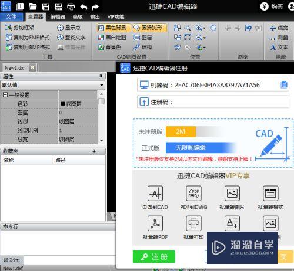294x271 pixels.
Task: Focus the 命令行 input field
Action: pos(69,260)
